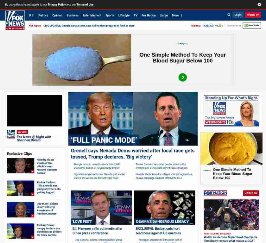266x243 pixels.
Task: Expand the More menu in navigation
Action: (177, 16)
